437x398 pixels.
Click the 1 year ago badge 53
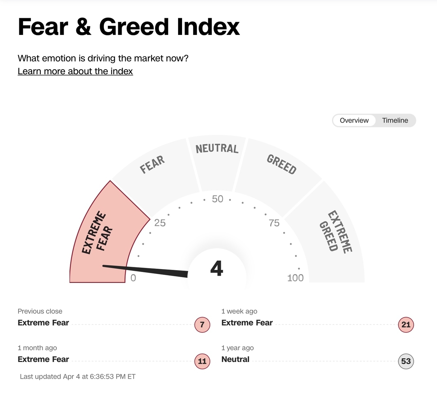pos(406,361)
